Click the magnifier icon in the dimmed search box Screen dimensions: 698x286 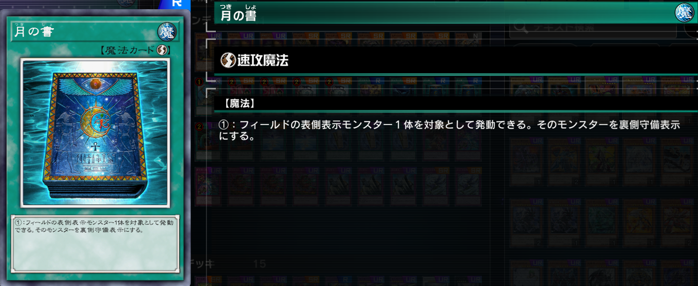point(520,29)
